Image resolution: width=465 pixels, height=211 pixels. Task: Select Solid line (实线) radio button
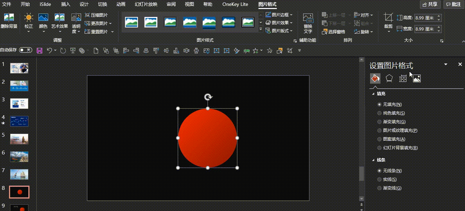(379, 179)
